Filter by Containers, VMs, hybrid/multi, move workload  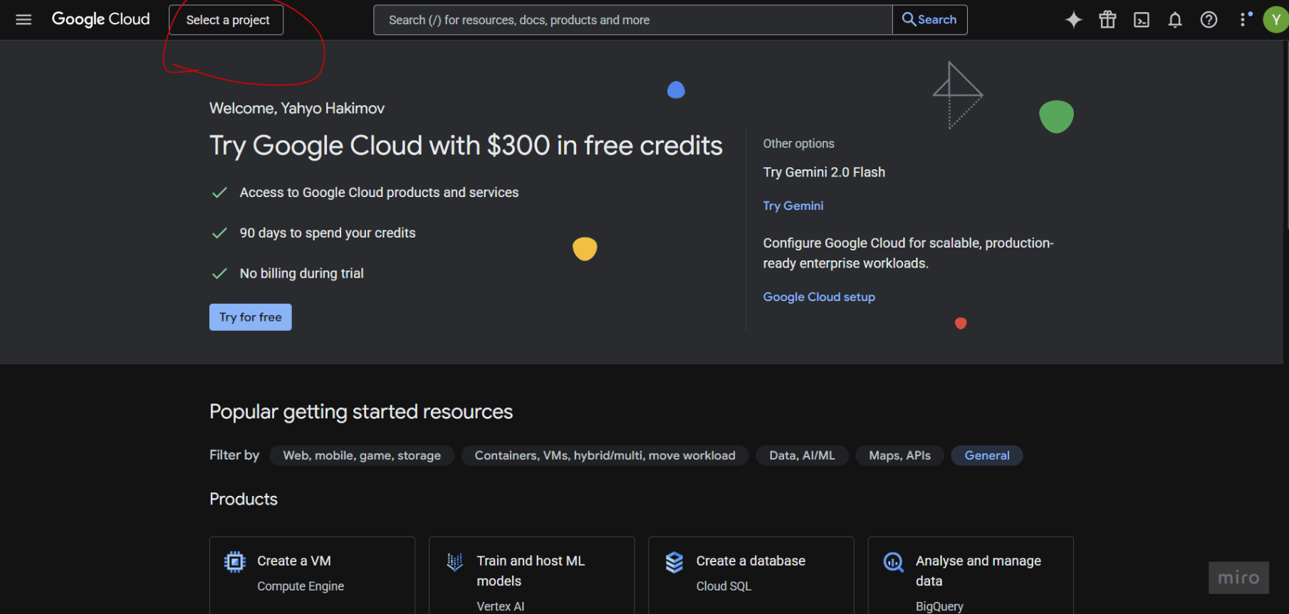pyautogui.click(x=605, y=455)
